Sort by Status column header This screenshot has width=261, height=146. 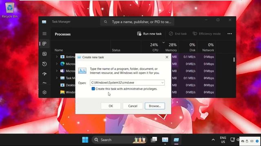116,50
